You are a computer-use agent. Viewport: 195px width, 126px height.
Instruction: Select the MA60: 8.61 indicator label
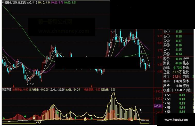click(70, 3)
